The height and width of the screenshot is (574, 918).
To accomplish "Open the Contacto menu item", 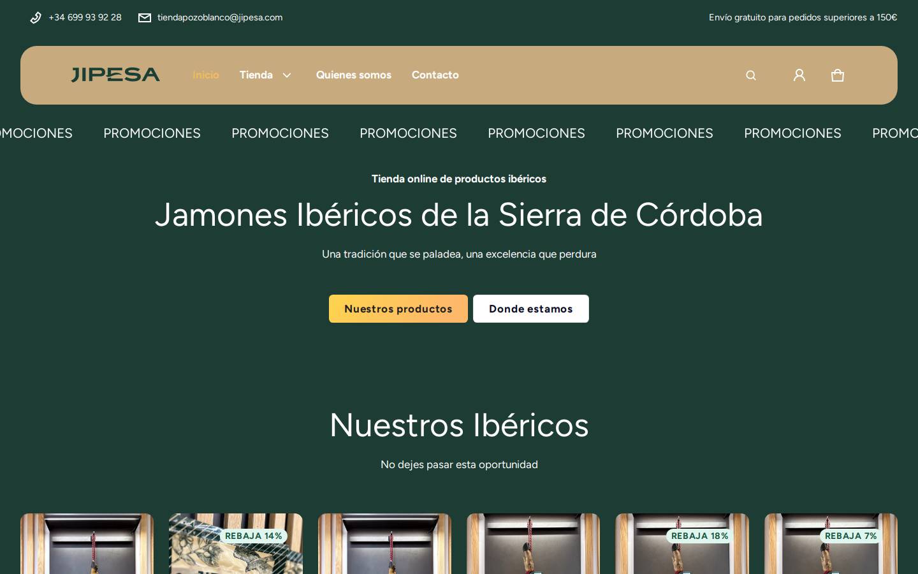I will (x=435, y=75).
